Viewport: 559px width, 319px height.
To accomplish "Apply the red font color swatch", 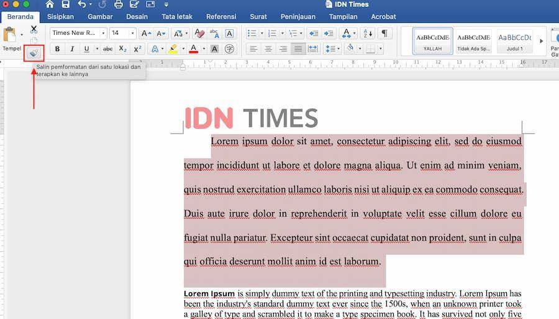I will 194,49.
